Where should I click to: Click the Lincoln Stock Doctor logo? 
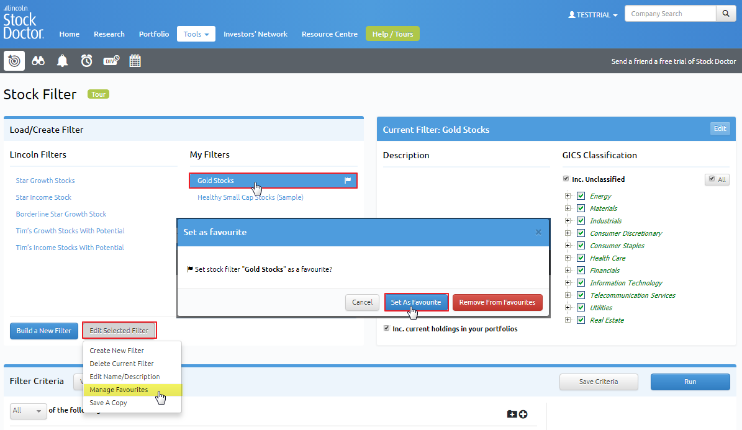[x=23, y=22]
